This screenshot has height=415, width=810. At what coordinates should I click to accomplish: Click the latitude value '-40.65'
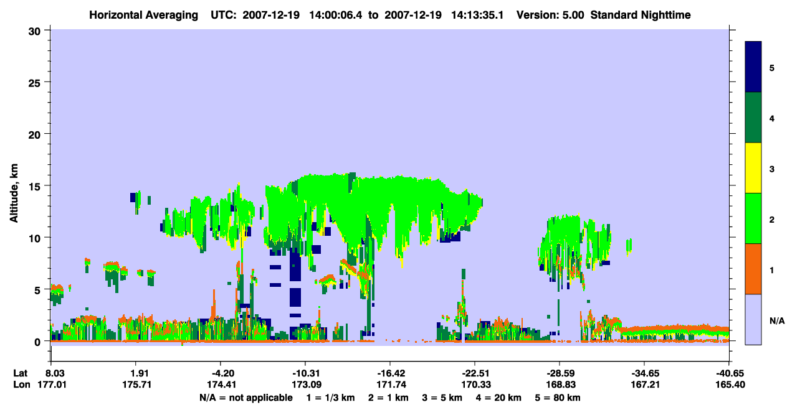[x=729, y=373]
